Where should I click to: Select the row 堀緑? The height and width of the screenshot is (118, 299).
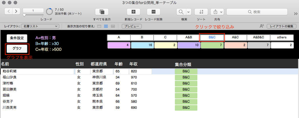(x=149, y=95)
